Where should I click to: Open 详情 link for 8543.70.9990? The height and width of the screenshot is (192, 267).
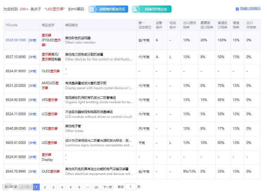[x=32, y=171]
